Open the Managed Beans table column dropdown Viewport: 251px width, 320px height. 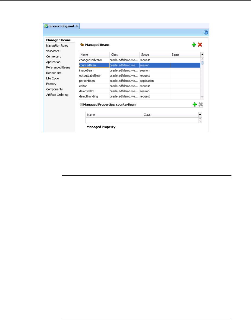click(x=202, y=55)
